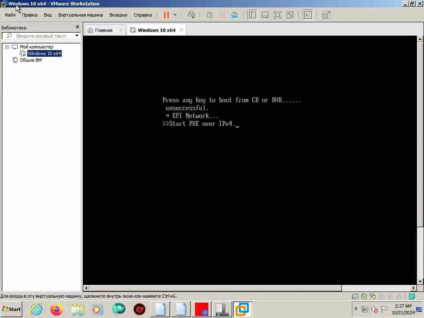
Task: Click the server tower taskbar icon
Action: coord(222,309)
